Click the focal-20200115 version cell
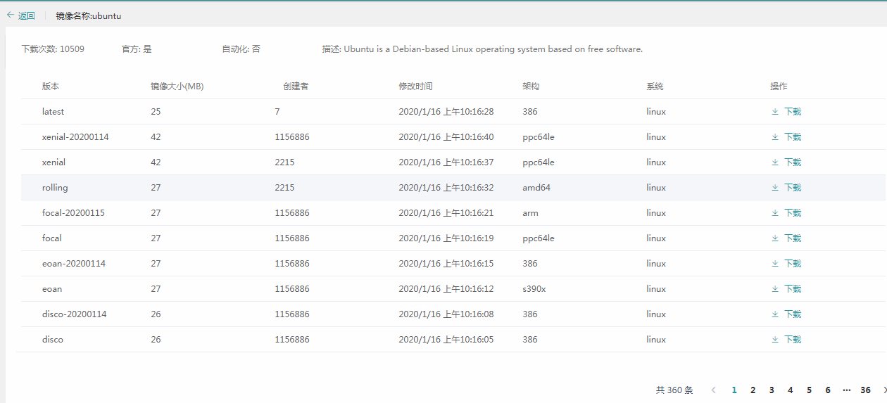 (73, 212)
